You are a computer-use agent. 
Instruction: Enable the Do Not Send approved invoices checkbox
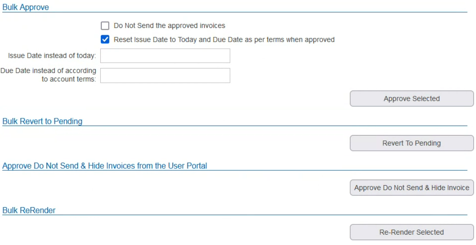tap(105, 26)
